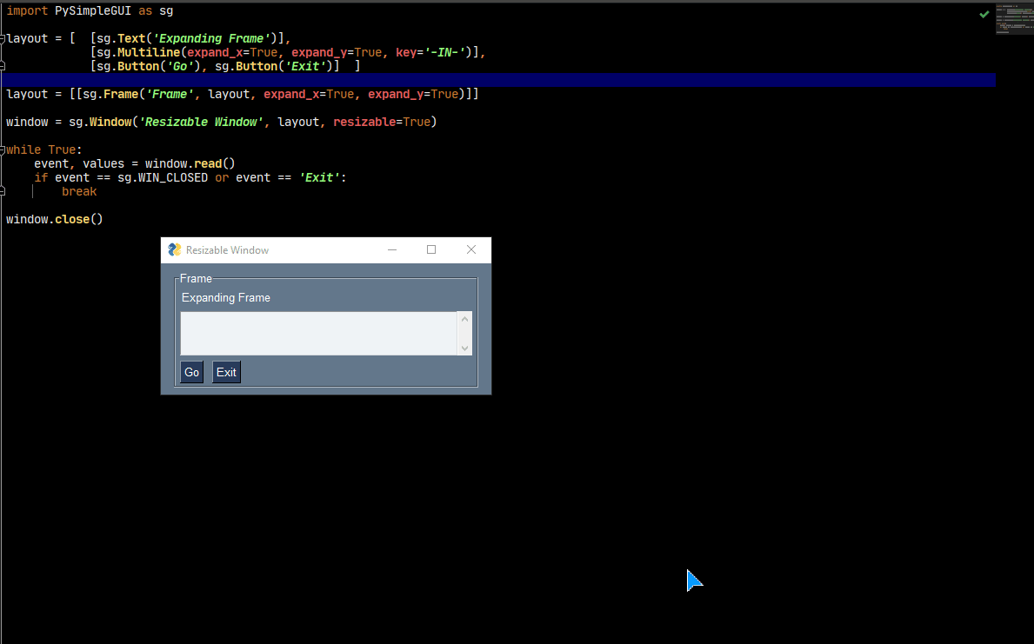Click 'Resizable Window' title bar text
The image size is (1034, 644).
[x=228, y=250]
